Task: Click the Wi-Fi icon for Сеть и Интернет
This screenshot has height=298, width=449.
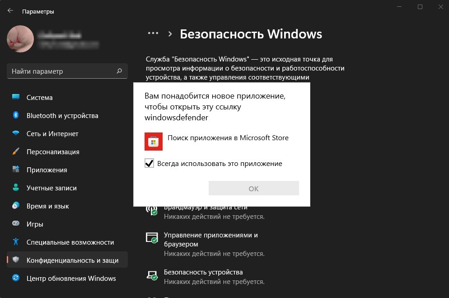Action: (16, 133)
